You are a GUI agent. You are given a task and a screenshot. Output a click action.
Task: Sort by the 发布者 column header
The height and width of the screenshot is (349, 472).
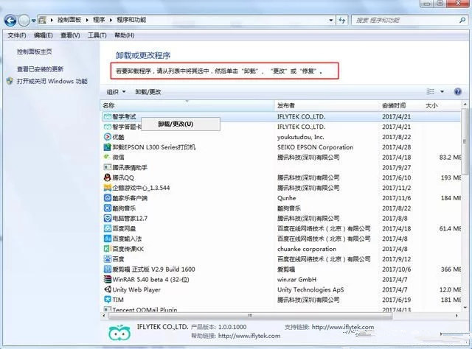pyautogui.click(x=327, y=105)
